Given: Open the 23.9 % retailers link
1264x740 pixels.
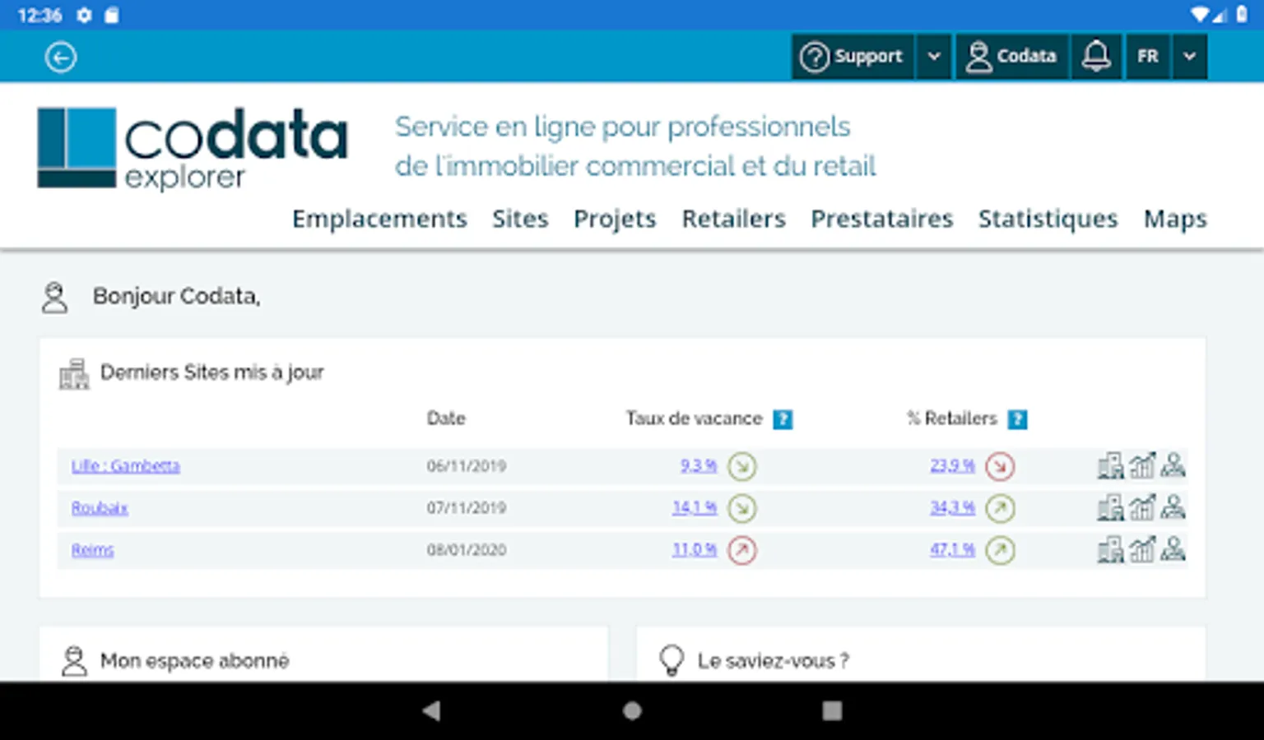Looking at the screenshot, I should [x=953, y=465].
